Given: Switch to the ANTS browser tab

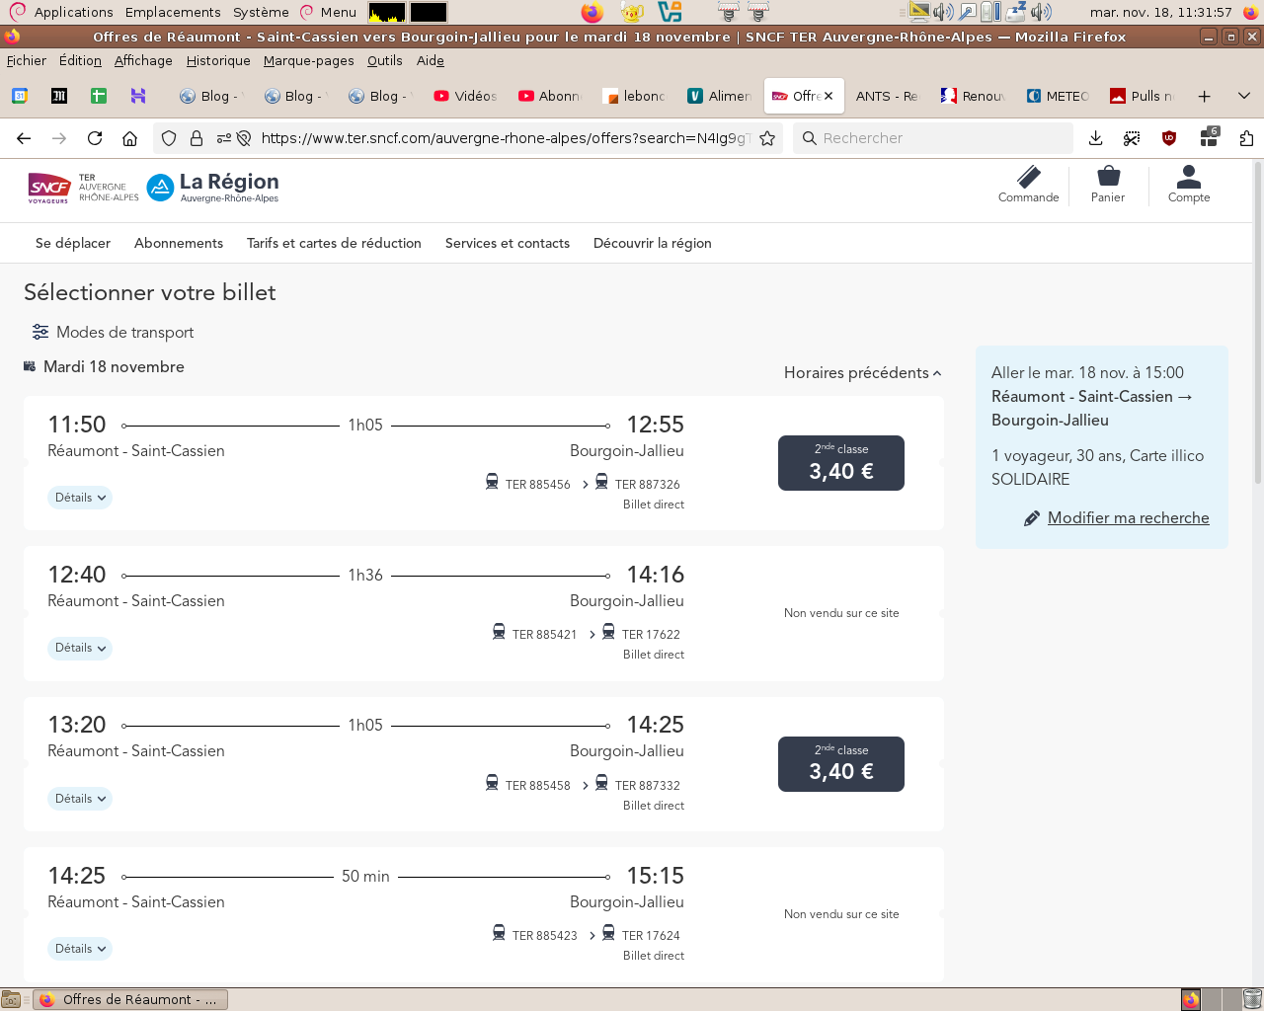Looking at the screenshot, I should pyautogui.click(x=886, y=96).
